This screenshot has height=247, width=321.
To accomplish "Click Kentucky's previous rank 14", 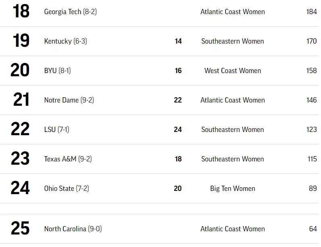I will point(178,41).
